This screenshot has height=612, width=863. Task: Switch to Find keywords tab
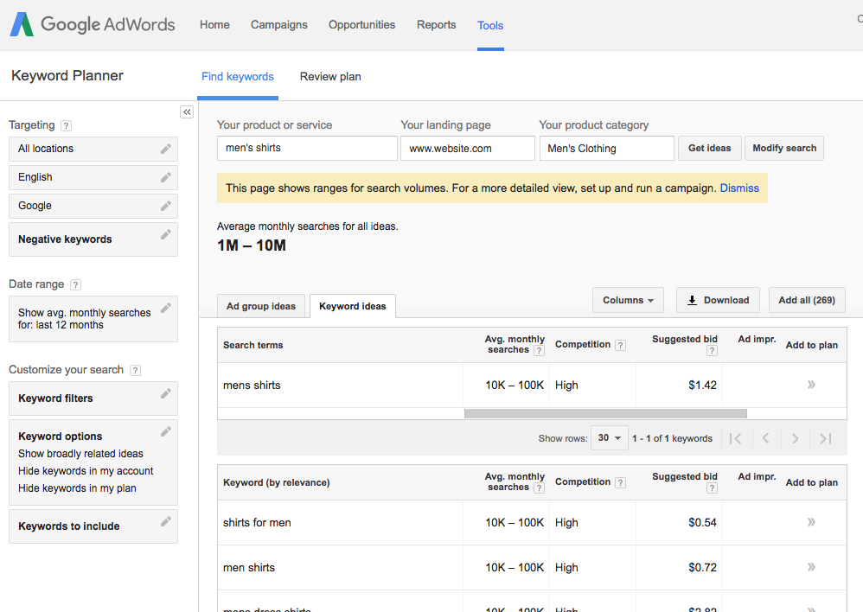(x=238, y=76)
